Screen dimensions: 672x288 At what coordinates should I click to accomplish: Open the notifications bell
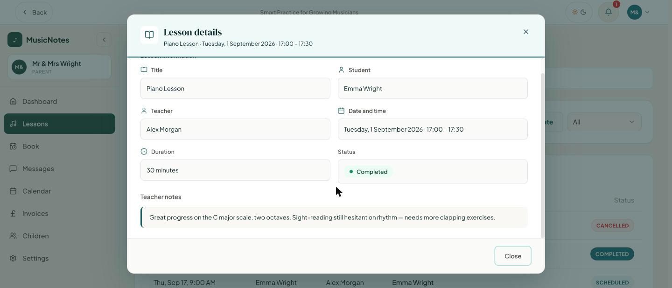609,12
